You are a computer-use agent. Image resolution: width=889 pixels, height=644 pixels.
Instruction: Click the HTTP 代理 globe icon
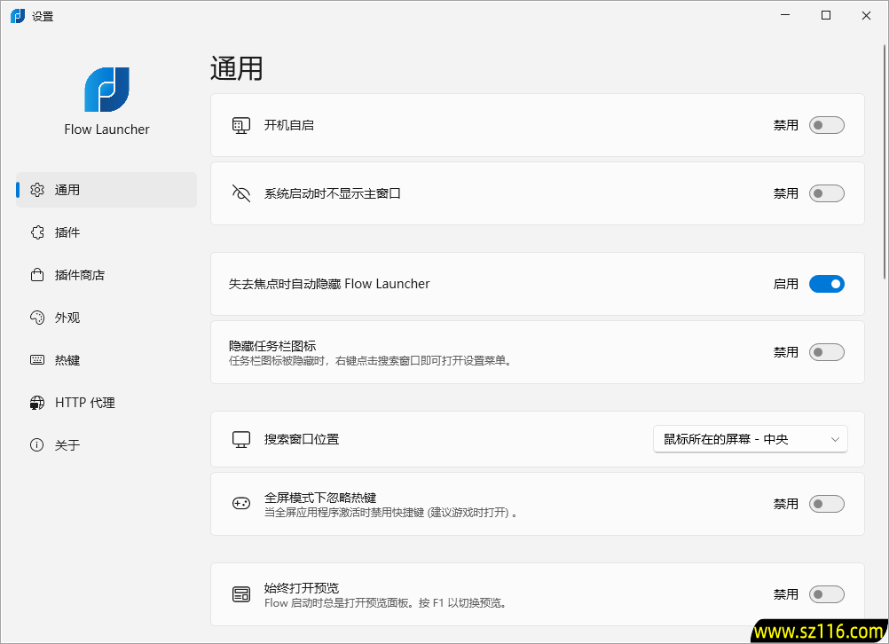click(37, 402)
